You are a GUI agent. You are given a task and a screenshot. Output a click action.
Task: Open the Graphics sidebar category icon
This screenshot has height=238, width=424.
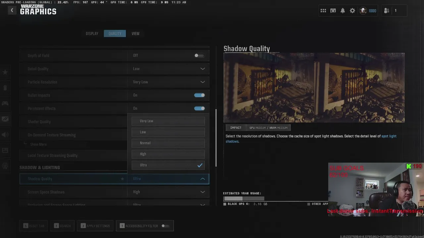coord(5,119)
